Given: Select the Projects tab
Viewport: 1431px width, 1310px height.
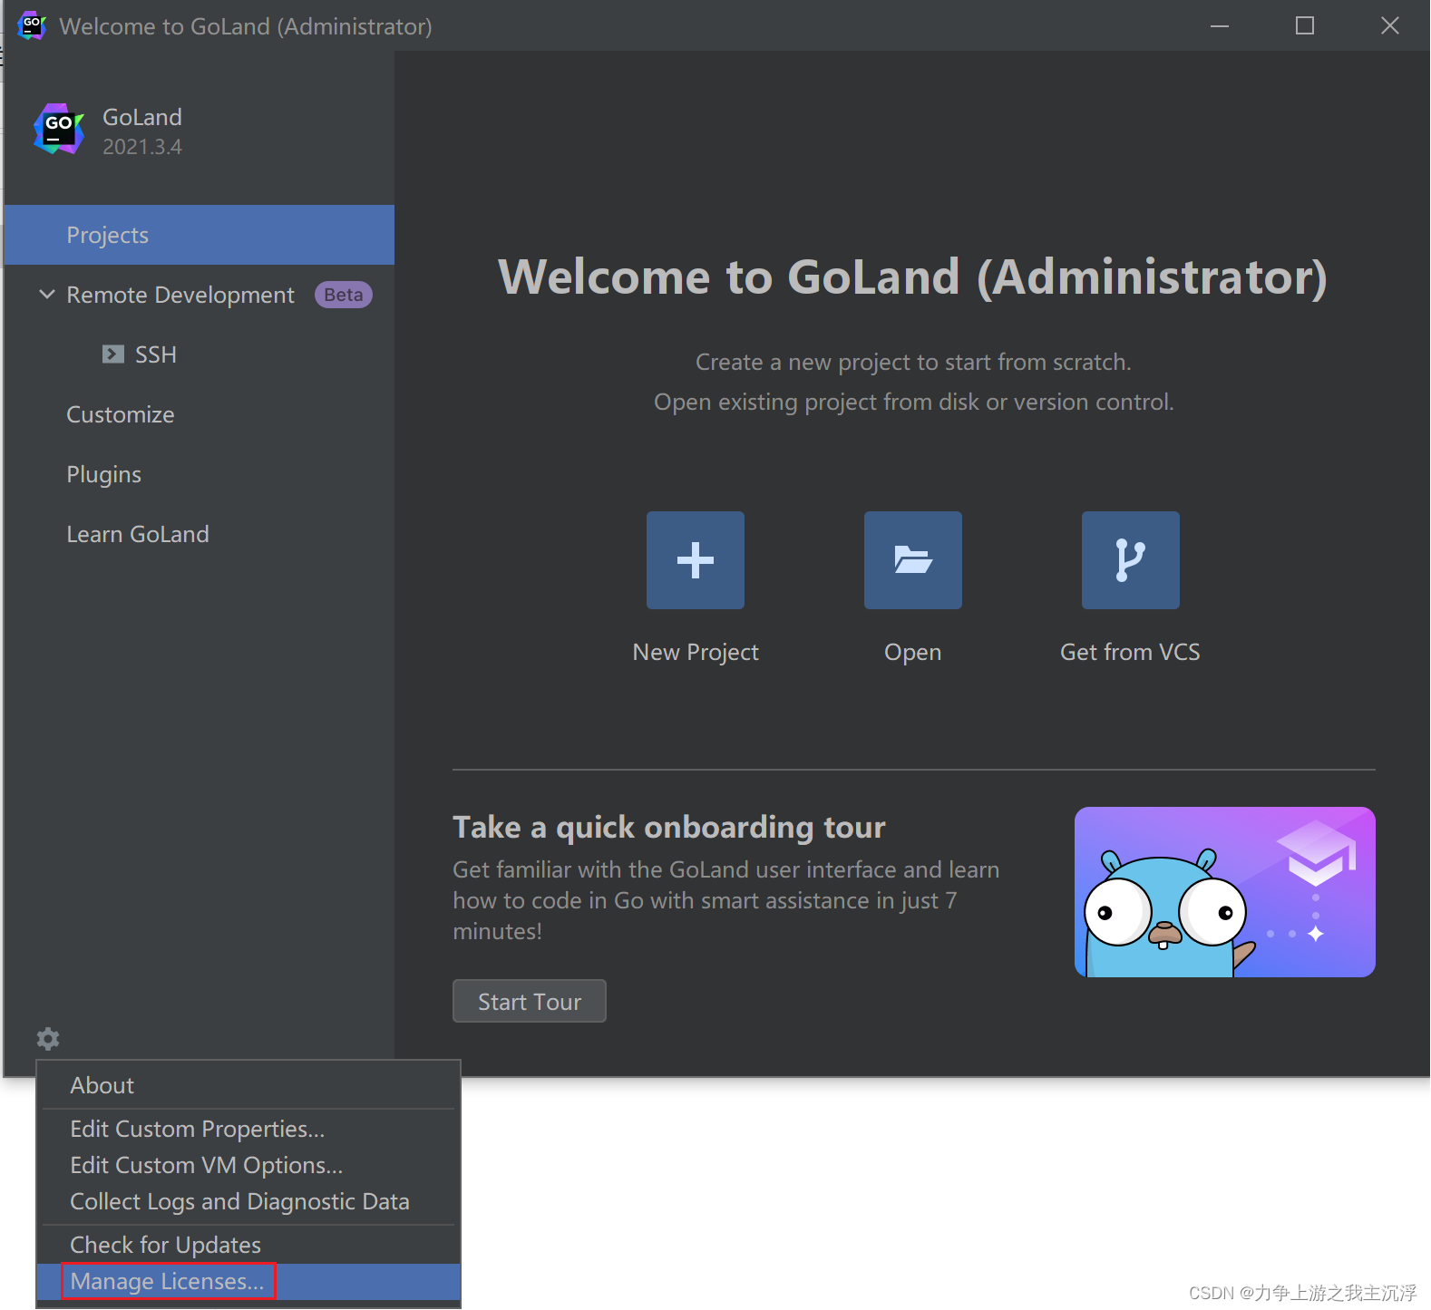Looking at the screenshot, I should tap(200, 235).
